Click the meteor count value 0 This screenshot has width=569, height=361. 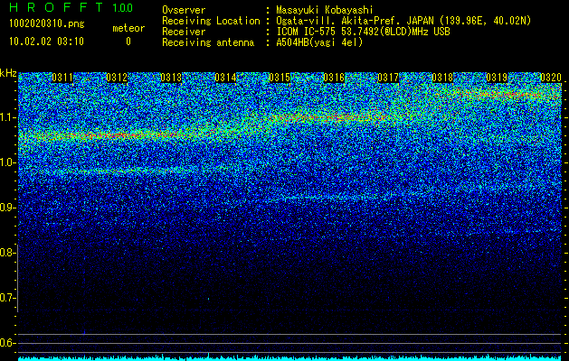point(128,42)
